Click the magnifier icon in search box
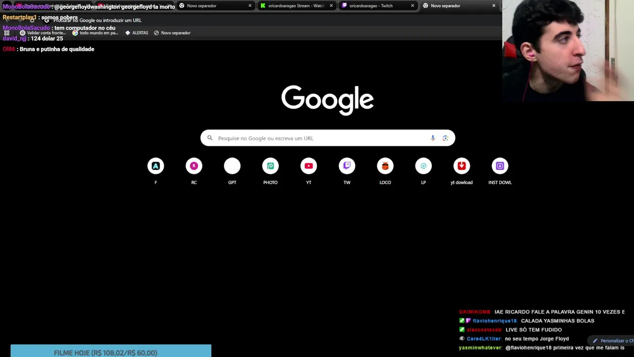This screenshot has width=634, height=357. pyautogui.click(x=210, y=138)
